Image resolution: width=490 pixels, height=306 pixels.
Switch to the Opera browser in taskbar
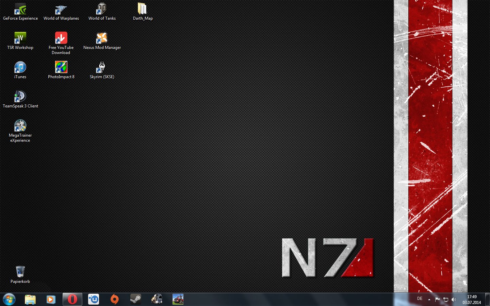point(72,300)
